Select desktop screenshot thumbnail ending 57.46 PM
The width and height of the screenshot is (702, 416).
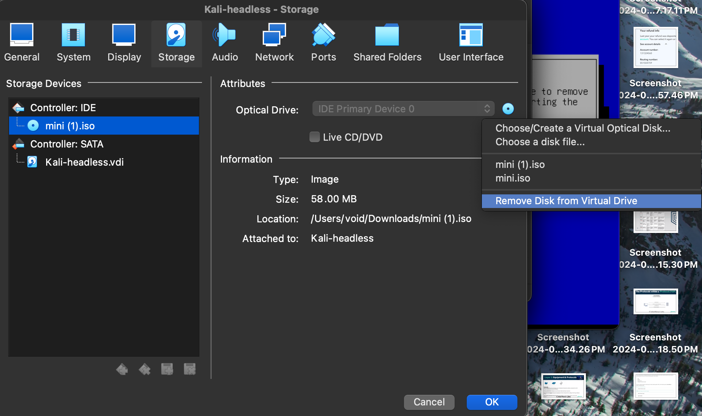click(x=655, y=48)
